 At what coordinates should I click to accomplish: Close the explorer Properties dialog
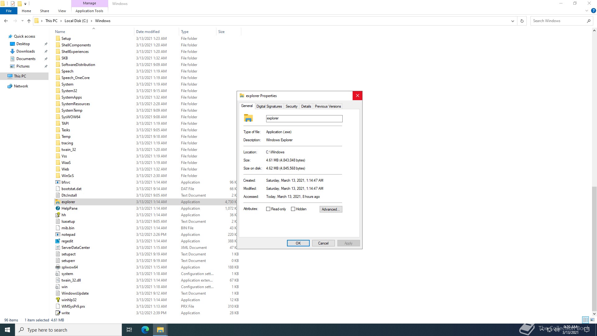point(358,96)
